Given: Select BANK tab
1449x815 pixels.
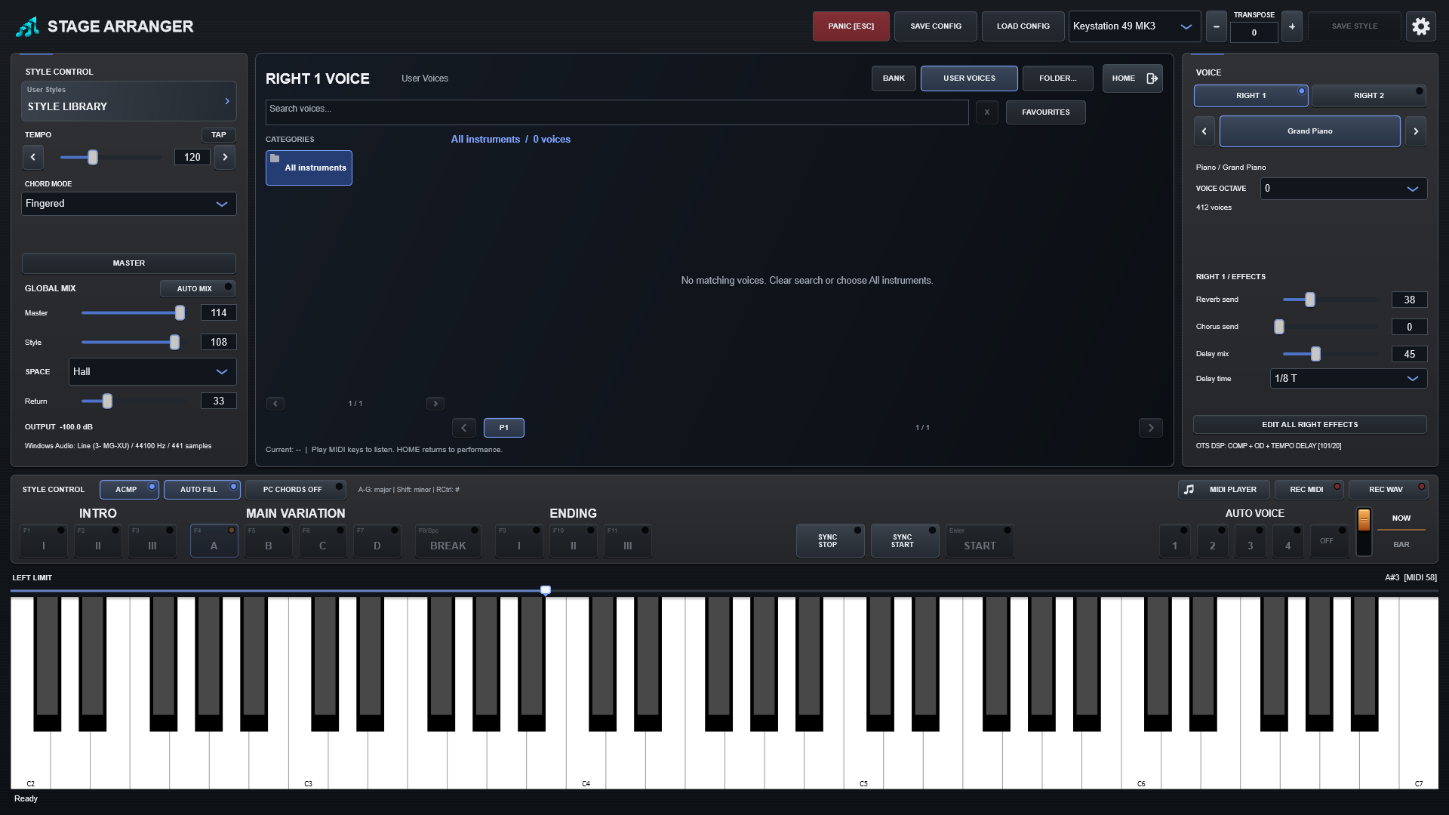Looking at the screenshot, I should (894, 78).
